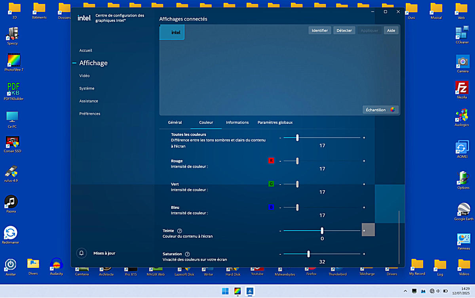
Task: Click the Échantillon button
Action: 380,110
